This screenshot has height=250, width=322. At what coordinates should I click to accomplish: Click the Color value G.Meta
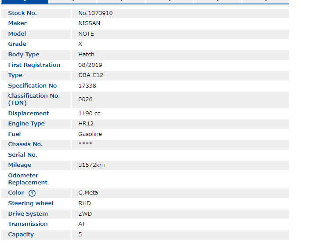[88, 193]
